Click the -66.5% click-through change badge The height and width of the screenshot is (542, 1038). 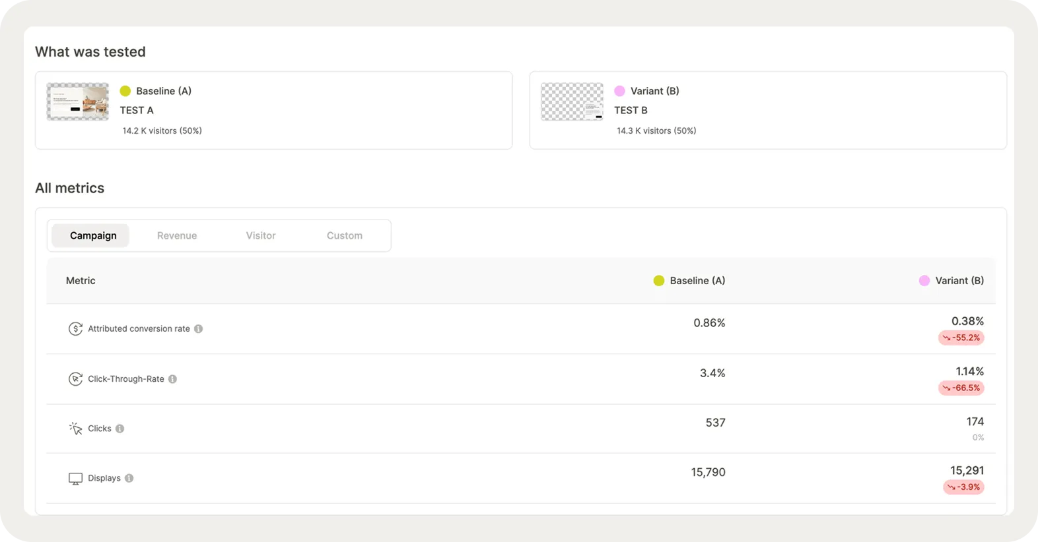pos(961,388)
